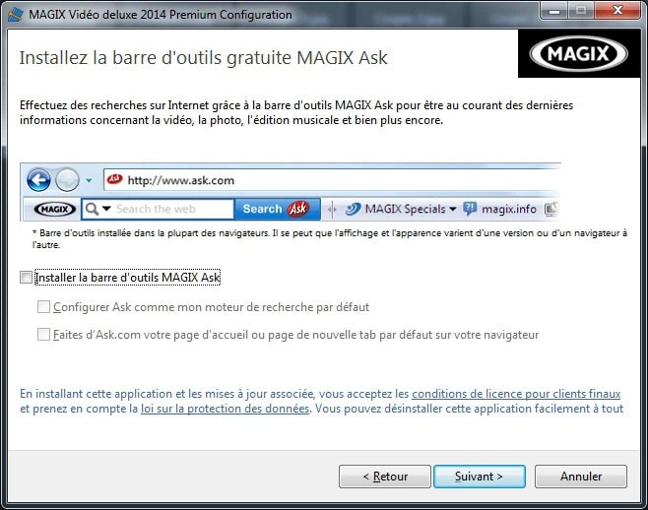This screenshot has height=510, width=648.
Task: Click the blue browser back arrow icon
Action: [38, 180]
